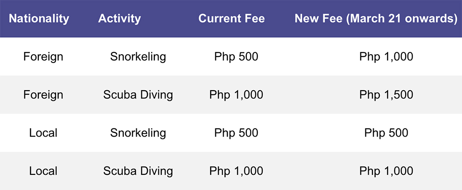Select Foreign cell in Snorkeling row
This screenshot has height=190, width=462.
point(43,57)
